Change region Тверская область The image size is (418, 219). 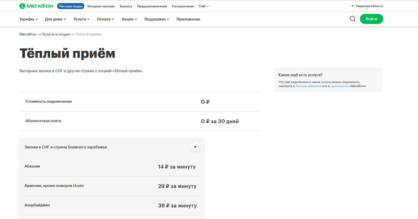pyautogui.click(x=369, y=6)
